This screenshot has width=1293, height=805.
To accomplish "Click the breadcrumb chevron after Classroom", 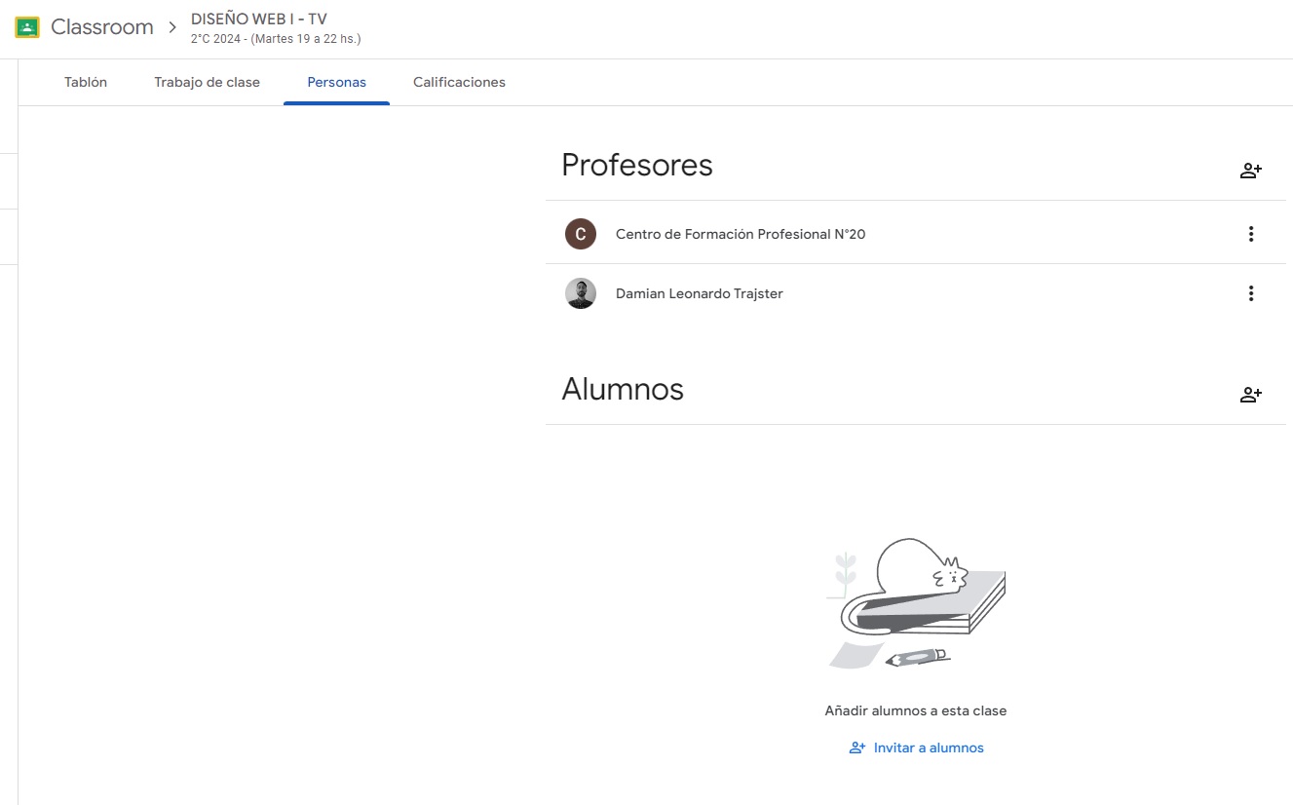I will [x=172, y=27].
